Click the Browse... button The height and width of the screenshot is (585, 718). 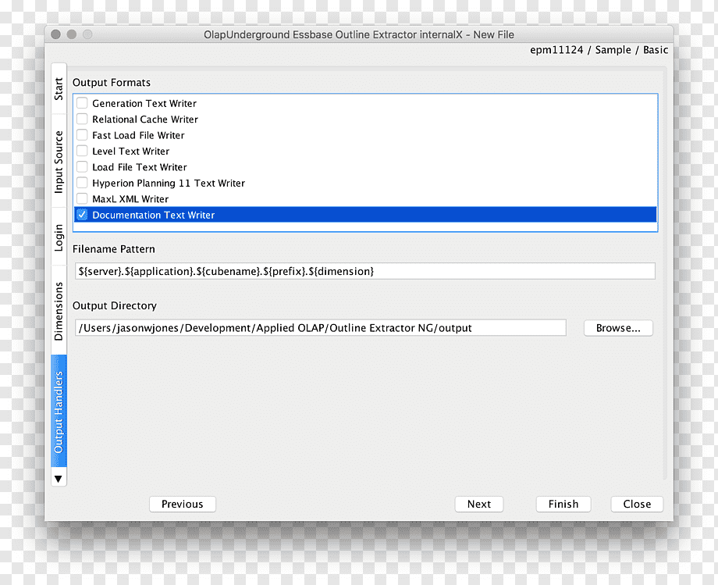click(618, 328)
